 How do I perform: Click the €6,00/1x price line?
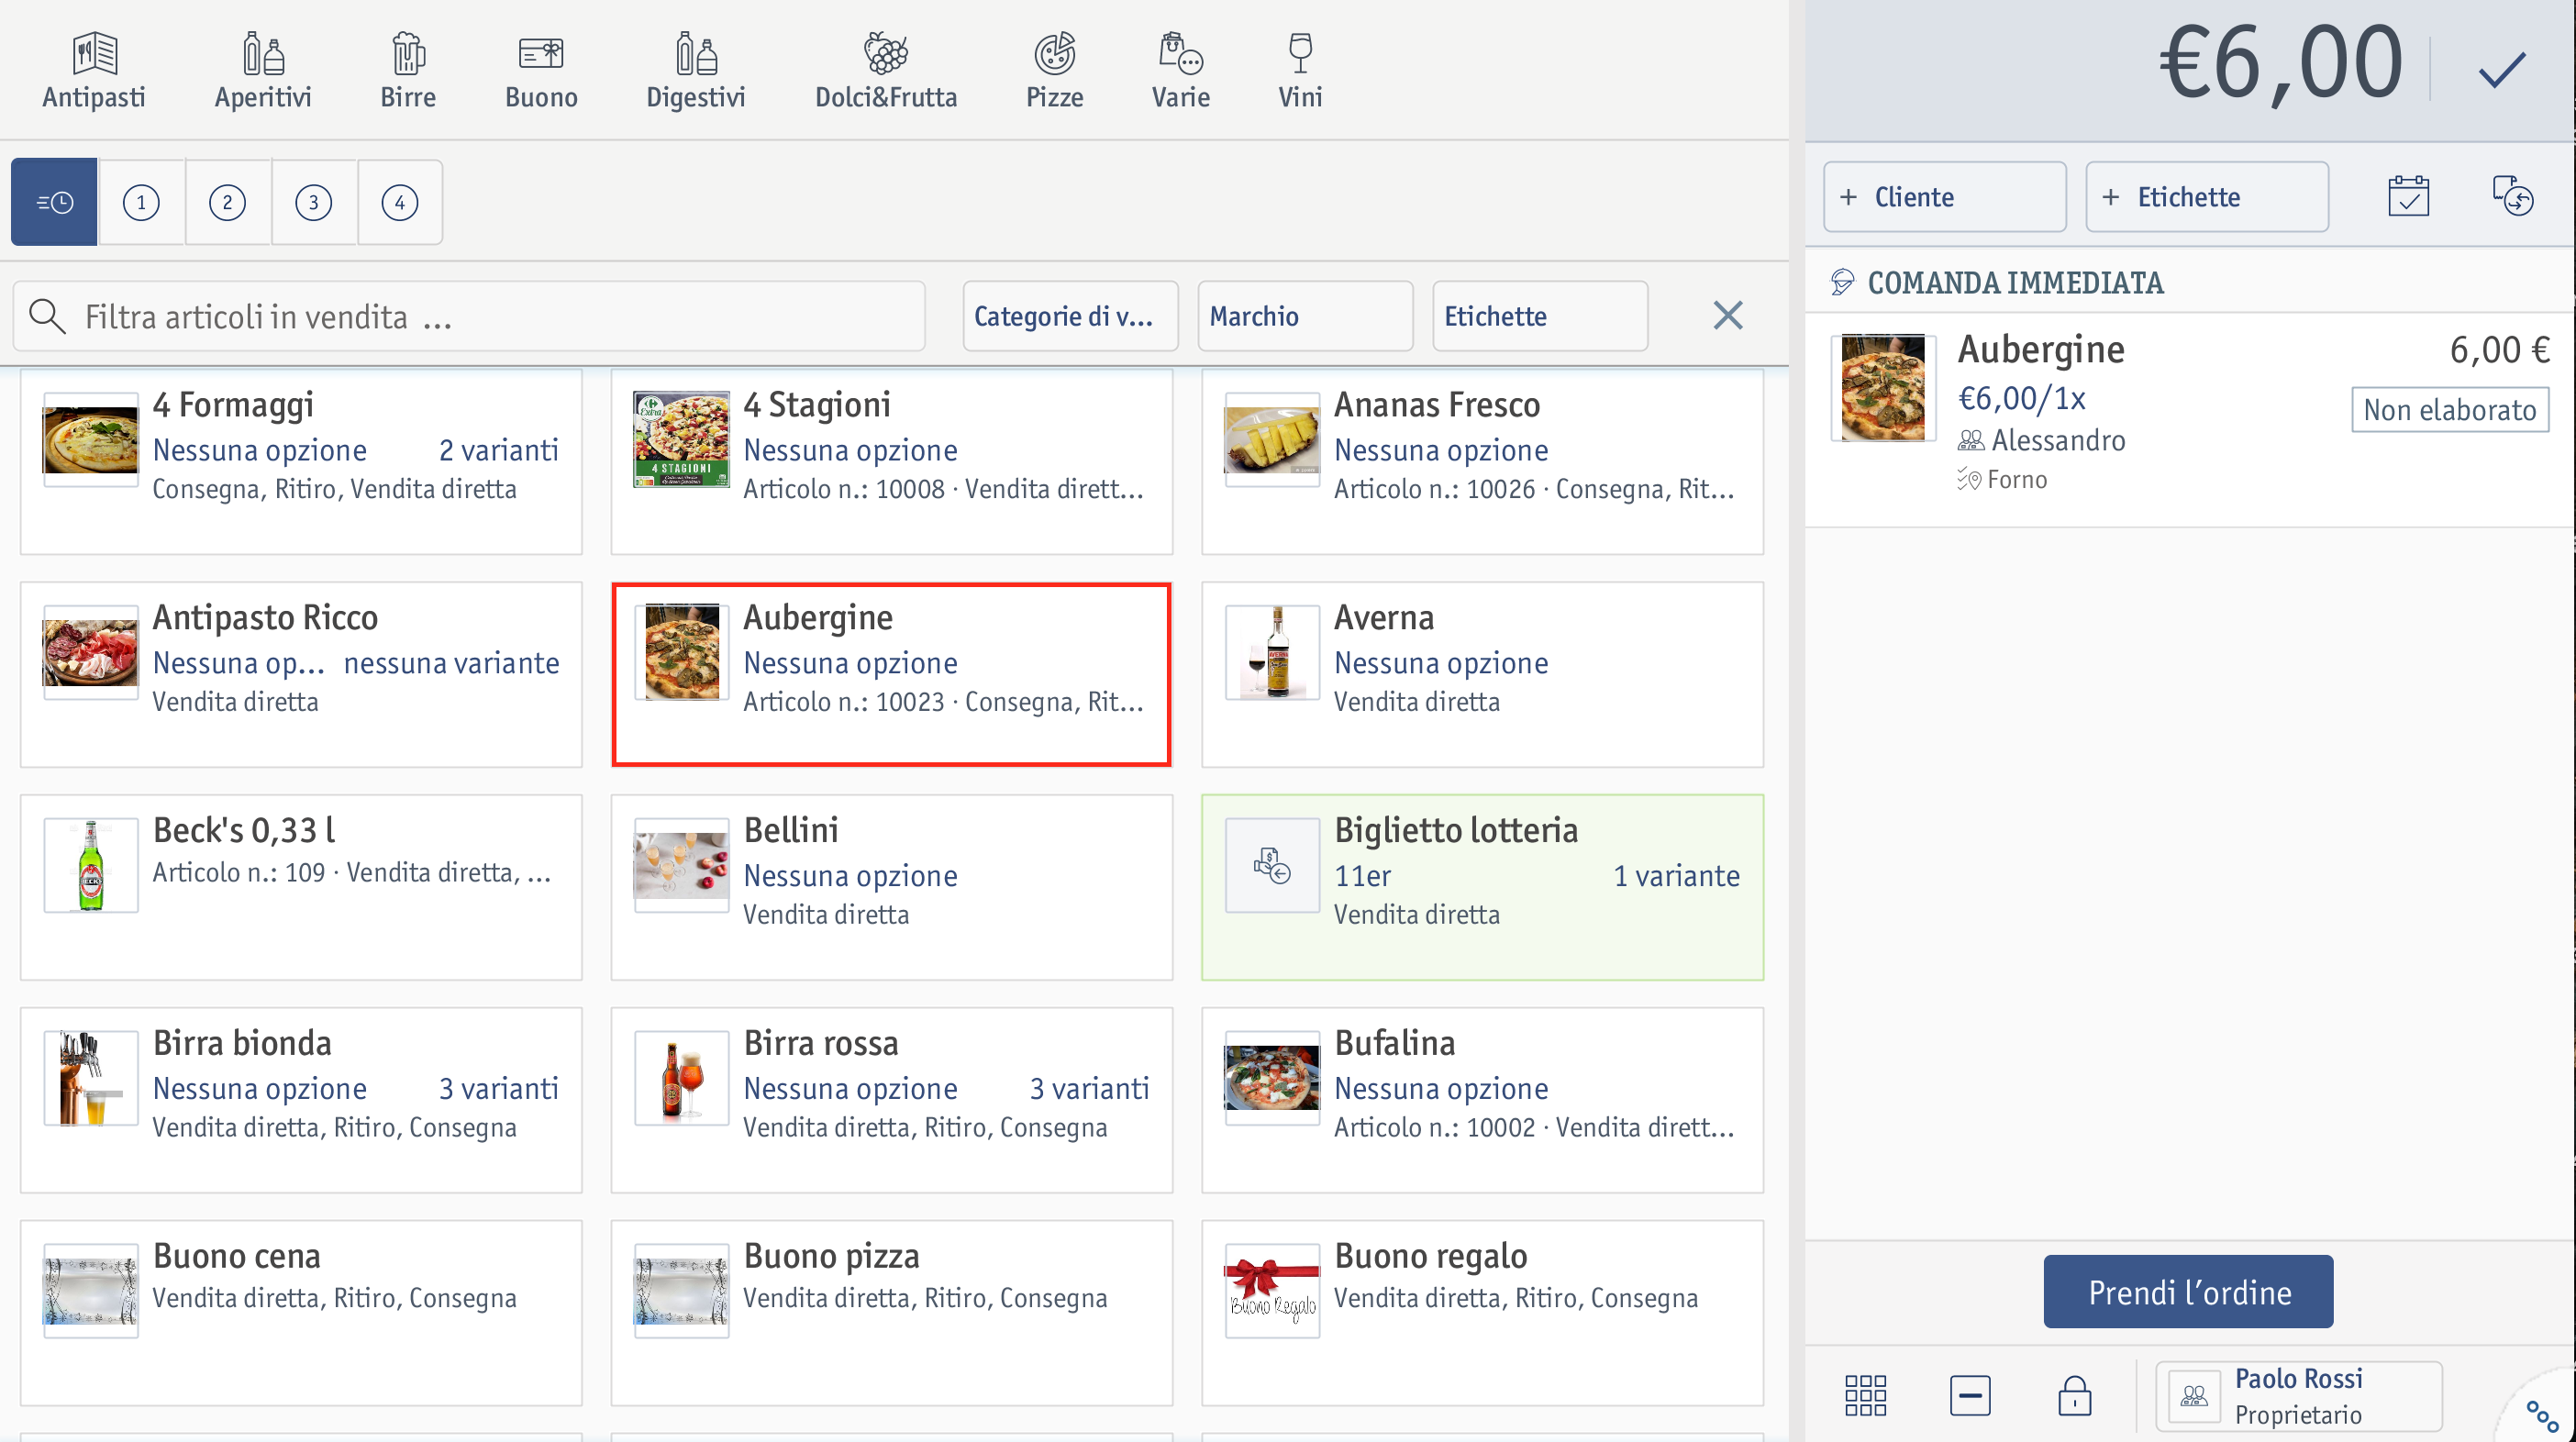click(2021, 398)
